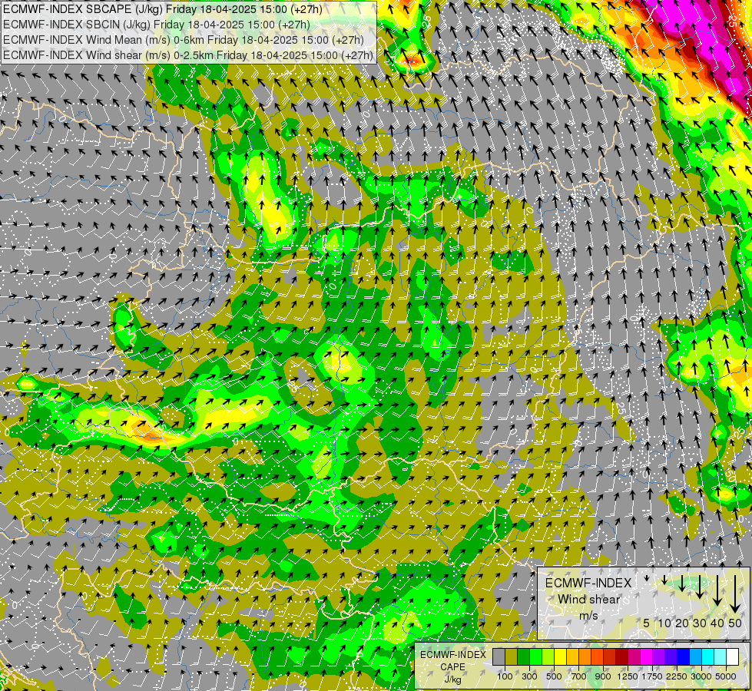The image size is (752, 691).
Task: Click the '50' label under wind shear arrows
Action: pyautogui.click(x=735, y=623)
